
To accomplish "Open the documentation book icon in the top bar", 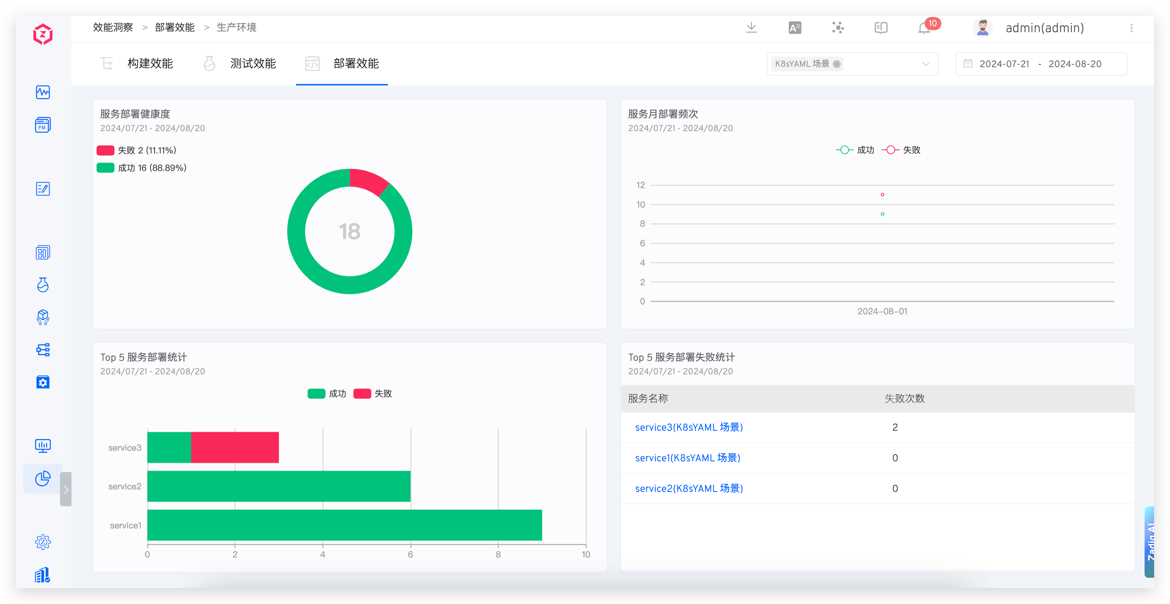I will [881, 28].
